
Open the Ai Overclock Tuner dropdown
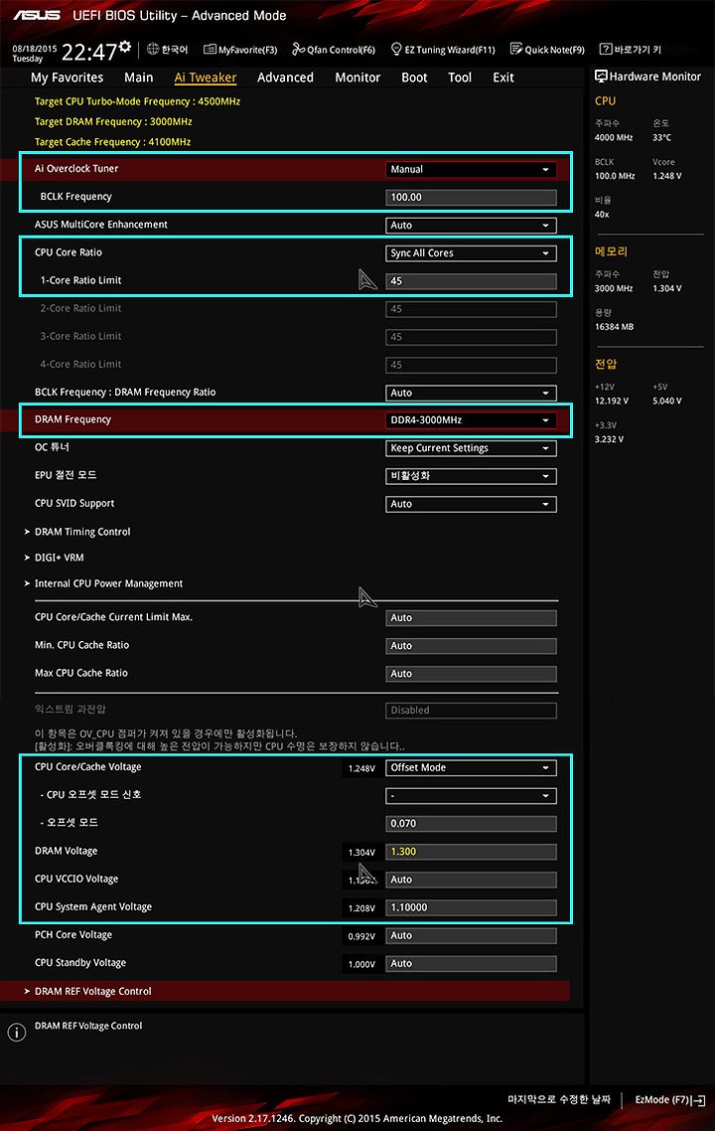point(472,170)
